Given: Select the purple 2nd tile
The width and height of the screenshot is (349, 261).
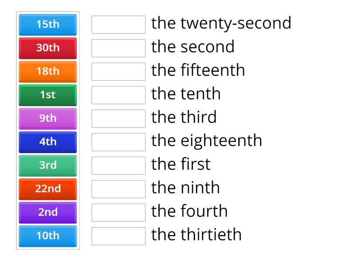Looking at the screenshot, I should pyautogui.click(x=47, y=212).
